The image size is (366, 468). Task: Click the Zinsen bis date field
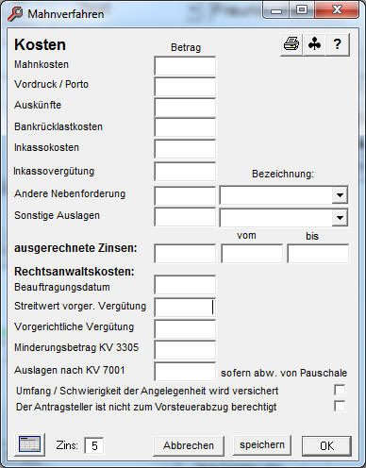tap(318, 254)
